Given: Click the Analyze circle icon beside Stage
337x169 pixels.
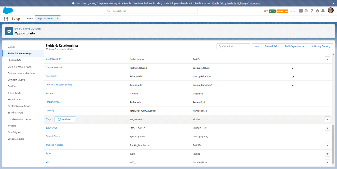Looking at the screenshot, I should 59,119.
